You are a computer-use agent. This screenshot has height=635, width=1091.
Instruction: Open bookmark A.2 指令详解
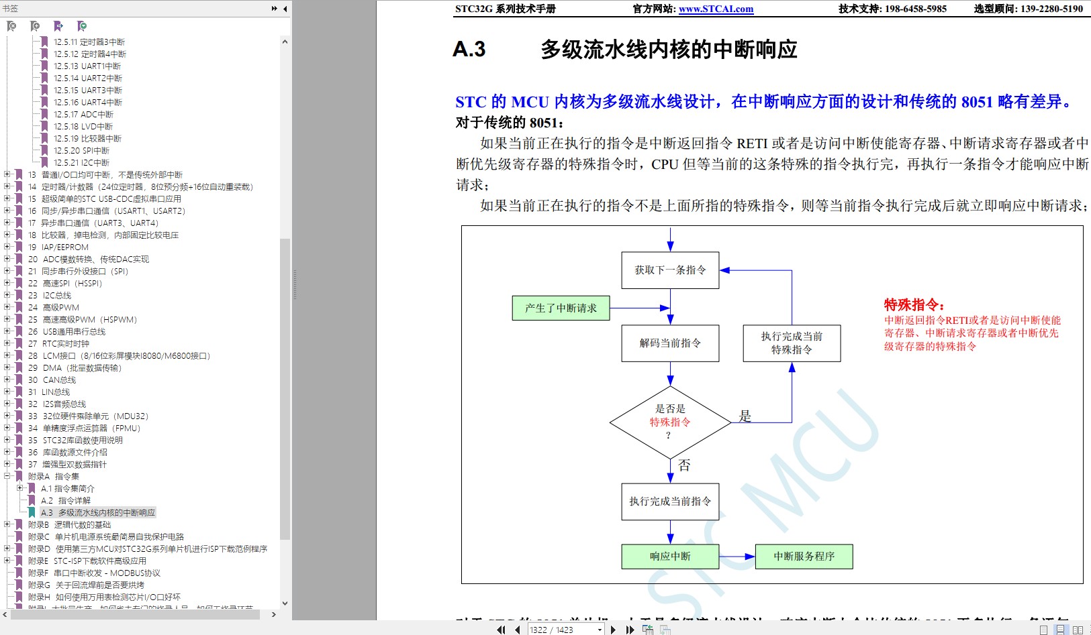coord(65,501)
